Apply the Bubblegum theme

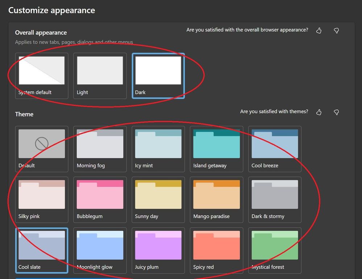(x=100, y=200)
